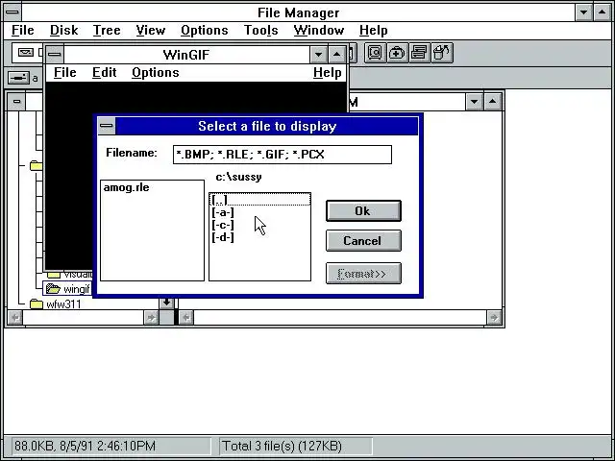The height and width of the screenshot is (461, 615).
Task: Click the Select a file to display title bar
Action: 267,126
